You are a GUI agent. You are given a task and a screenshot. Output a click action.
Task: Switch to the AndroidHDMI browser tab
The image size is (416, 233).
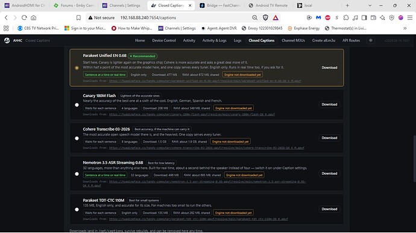click(x=25, y=5)
